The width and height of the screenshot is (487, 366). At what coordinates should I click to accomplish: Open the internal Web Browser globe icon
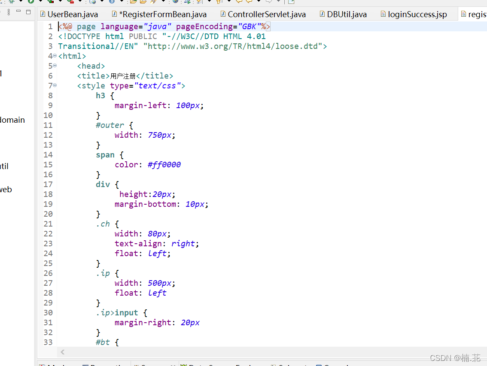click(x=92, y=3)
